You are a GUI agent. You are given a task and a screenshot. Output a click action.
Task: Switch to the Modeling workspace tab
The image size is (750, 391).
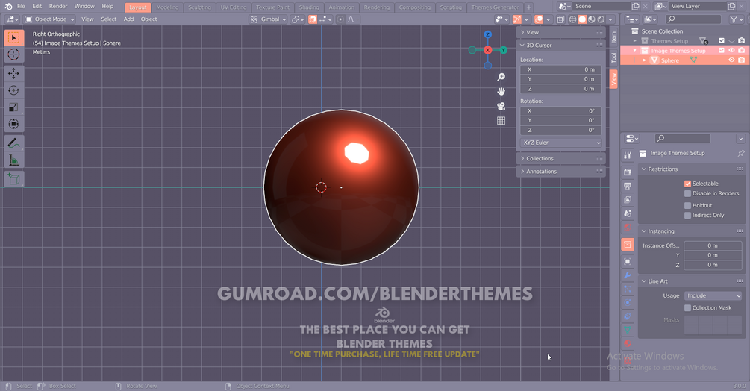tap(167, 7)
